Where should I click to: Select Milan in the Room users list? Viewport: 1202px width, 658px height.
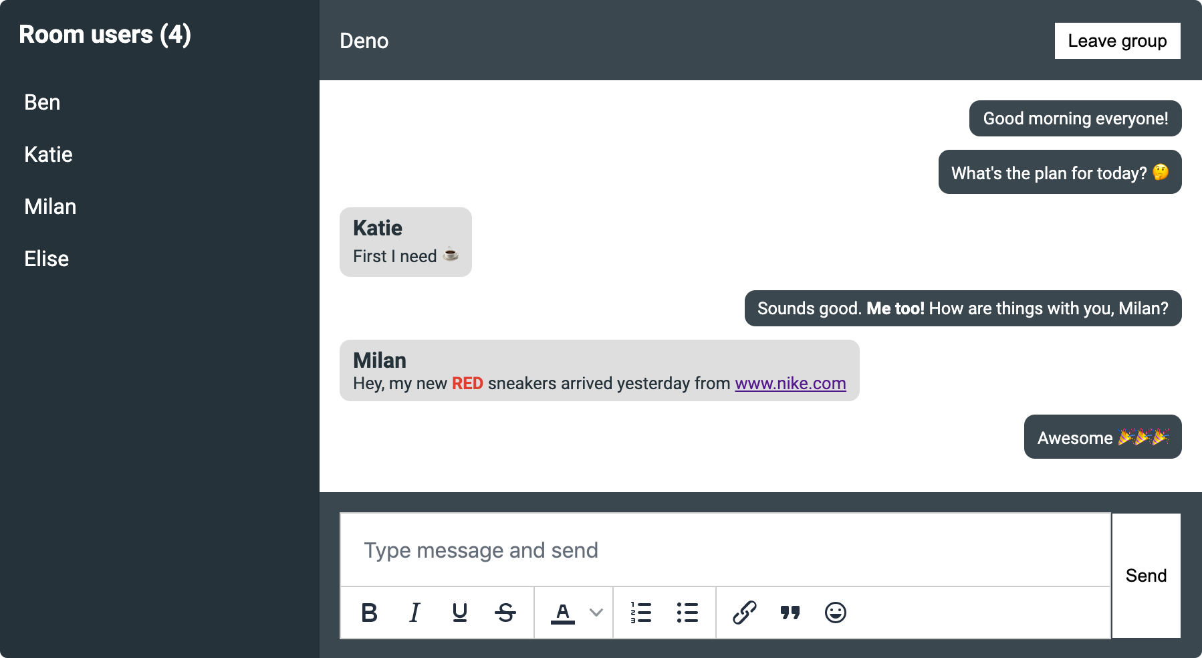tap(50, 207)
